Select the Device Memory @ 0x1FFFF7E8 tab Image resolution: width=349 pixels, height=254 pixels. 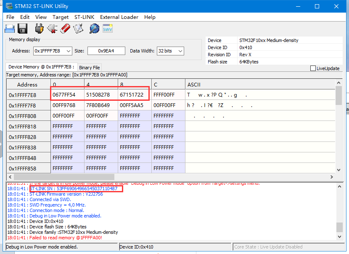point(41,67)
